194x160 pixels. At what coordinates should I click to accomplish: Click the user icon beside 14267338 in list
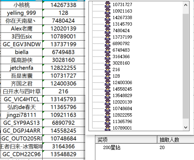[108, 17]
